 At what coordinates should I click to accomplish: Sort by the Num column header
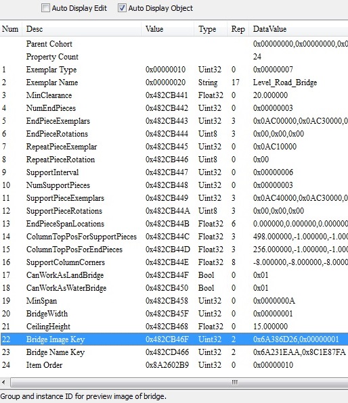tap(11, 29)
